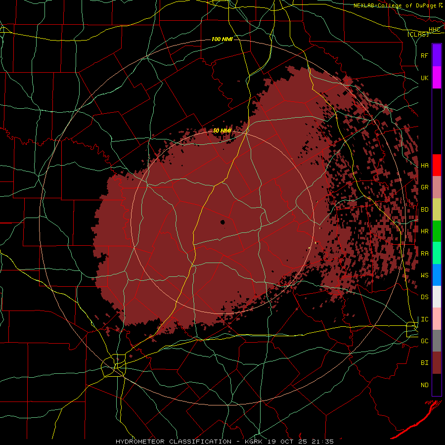Click the UK magenta legend swatch
This screenshot has height=445, width=445.
[437, 78]
